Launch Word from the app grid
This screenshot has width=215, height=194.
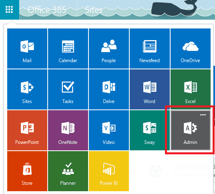150,89
